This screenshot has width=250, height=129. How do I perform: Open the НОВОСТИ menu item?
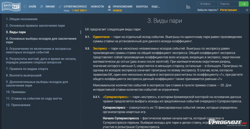(x=97, y=7)
